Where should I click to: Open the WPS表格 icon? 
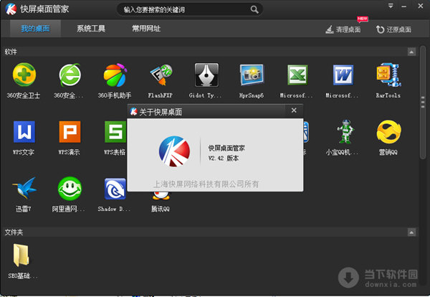115,132
